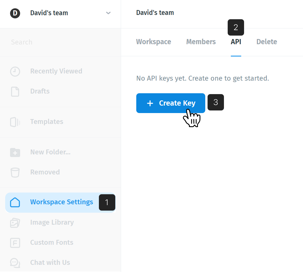Click the Chat with Us bubble icon

[x=15, y=263]
